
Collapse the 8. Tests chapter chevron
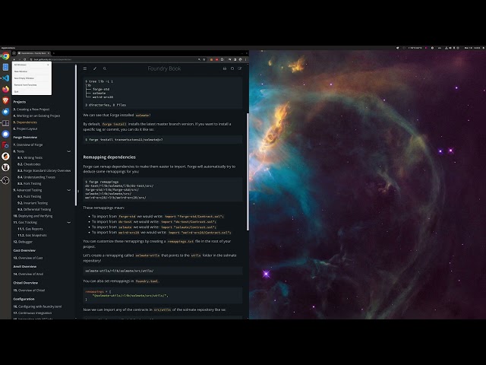pos(69,151)
